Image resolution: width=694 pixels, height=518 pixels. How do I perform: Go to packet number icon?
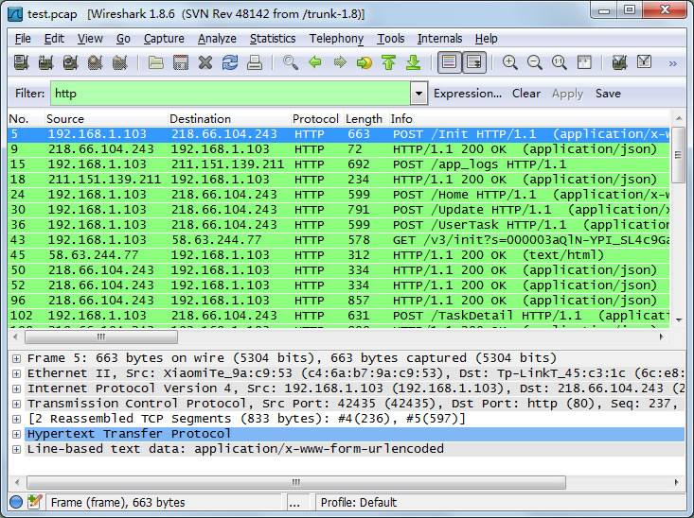tap(364, 62)
